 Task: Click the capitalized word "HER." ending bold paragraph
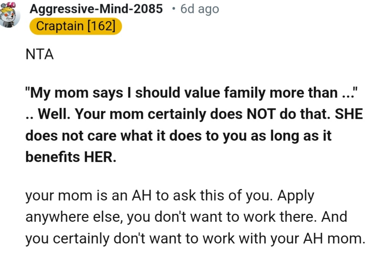(100, 157)
